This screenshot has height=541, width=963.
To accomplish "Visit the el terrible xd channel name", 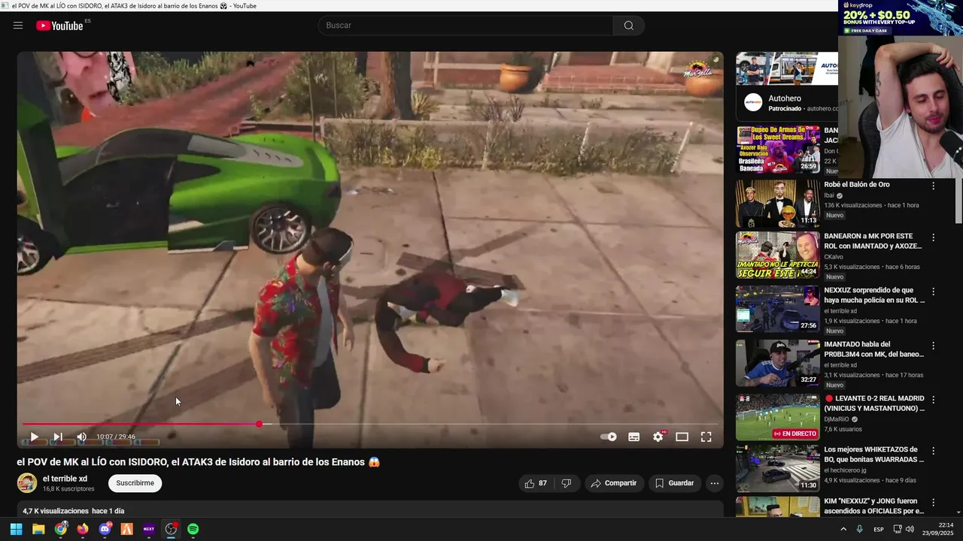I will (x=65, y=479).
